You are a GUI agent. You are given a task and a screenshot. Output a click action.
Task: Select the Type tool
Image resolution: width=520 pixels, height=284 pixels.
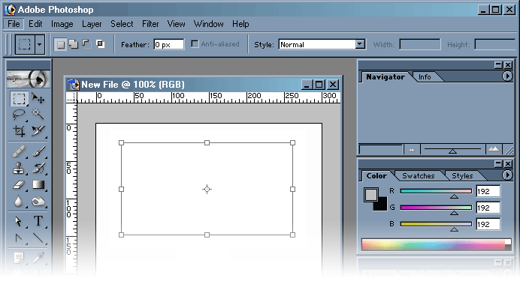38,221
